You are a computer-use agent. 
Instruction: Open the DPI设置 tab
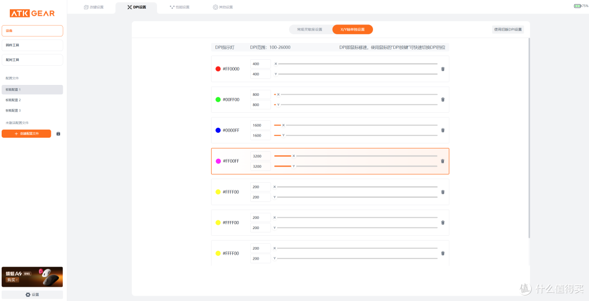click(x=137, y=7)
